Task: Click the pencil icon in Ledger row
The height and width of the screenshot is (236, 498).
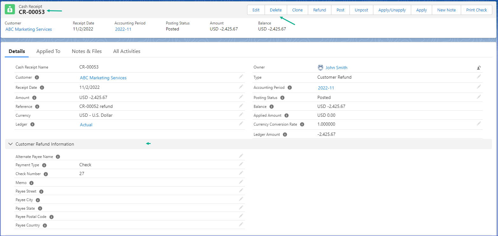Action: tap(241, 123)
